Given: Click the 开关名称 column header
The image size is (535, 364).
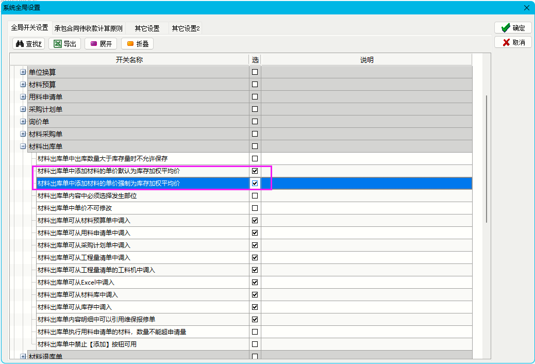Looking at the screenshot, I should coord(129,60).
